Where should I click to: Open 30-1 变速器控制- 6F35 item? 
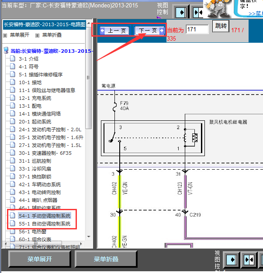click(x=45, y=153)
